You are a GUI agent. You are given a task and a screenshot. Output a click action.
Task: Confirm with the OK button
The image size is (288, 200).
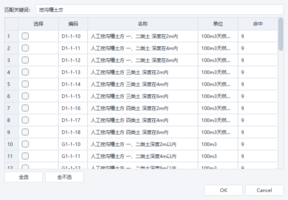pos(224,190)
